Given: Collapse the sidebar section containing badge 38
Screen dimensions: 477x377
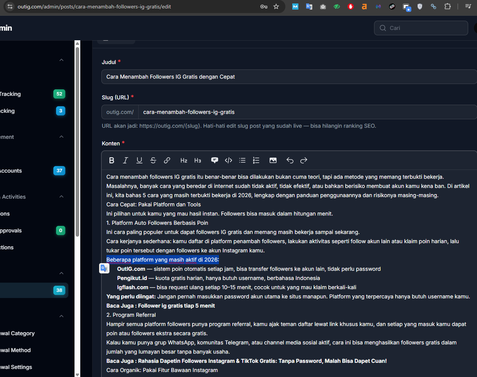Looking at the screenshot, I should (x=61, y=273).
